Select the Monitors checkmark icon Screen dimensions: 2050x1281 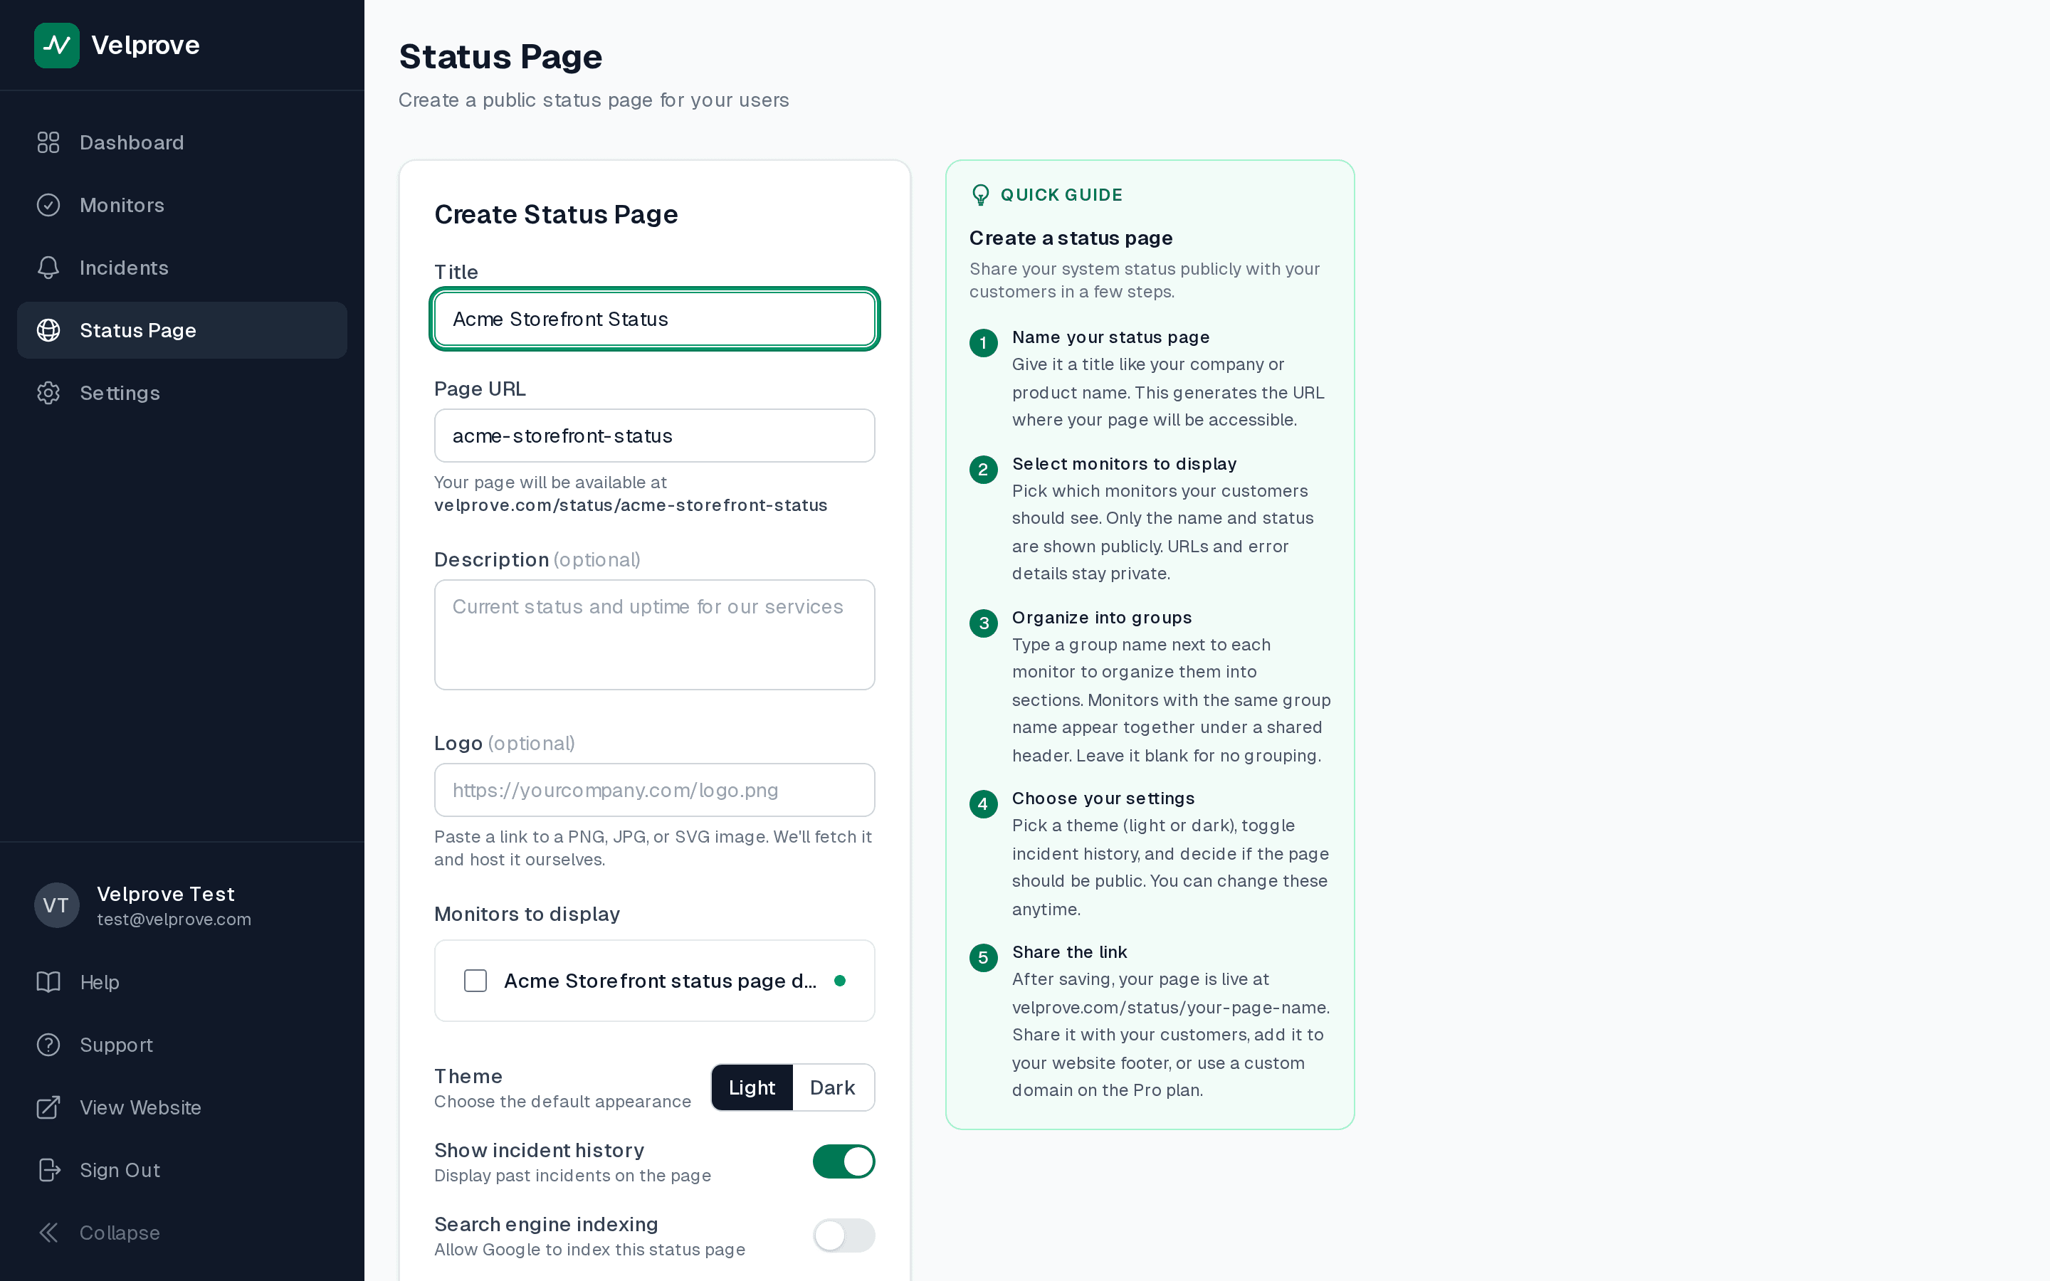point(48,205)
